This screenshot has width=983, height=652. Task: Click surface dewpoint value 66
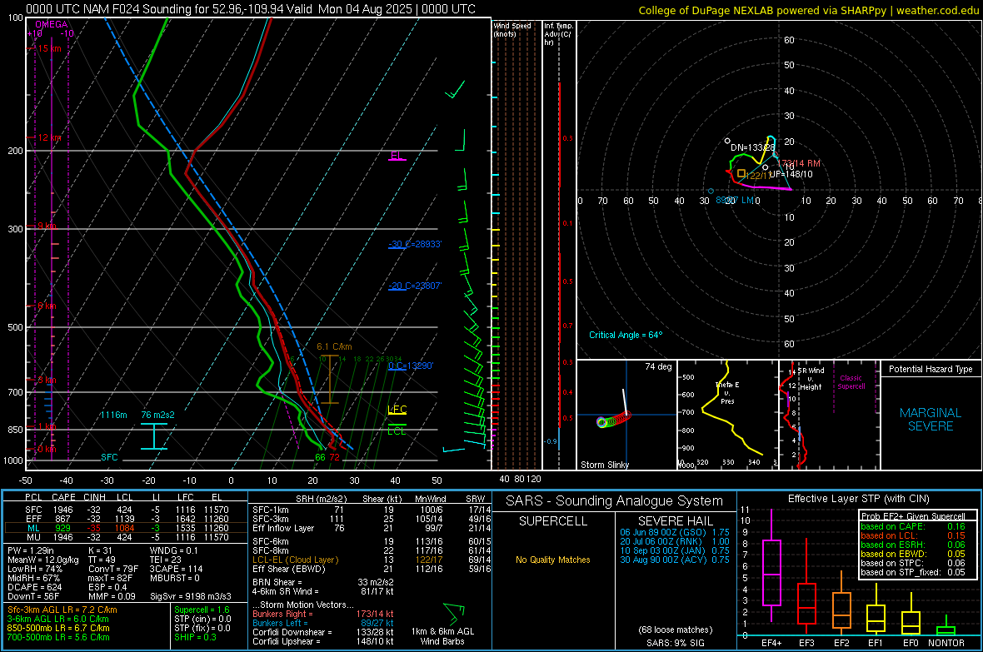pos(320,457)
